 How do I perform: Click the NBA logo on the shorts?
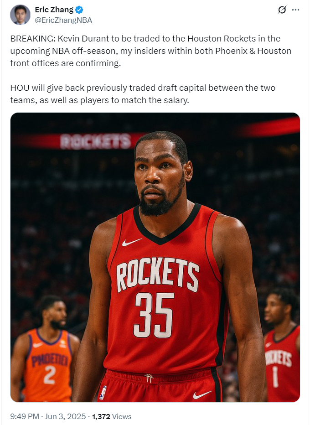[x=103, y=393]
